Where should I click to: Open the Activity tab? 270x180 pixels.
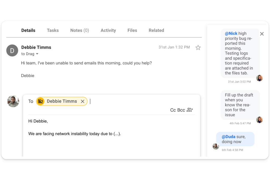108,30
